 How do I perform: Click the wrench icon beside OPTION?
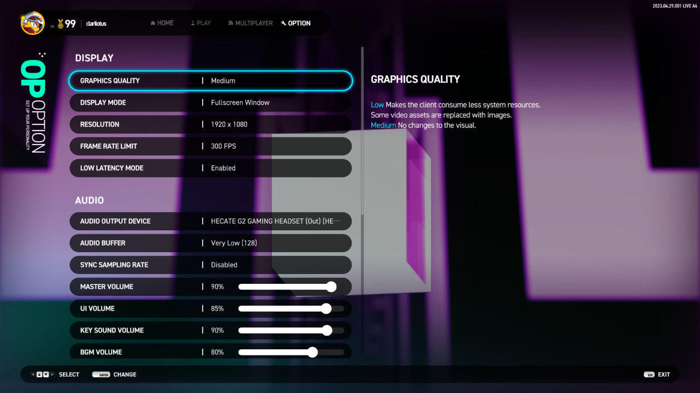pyautogui.click(x=283, y=23)
